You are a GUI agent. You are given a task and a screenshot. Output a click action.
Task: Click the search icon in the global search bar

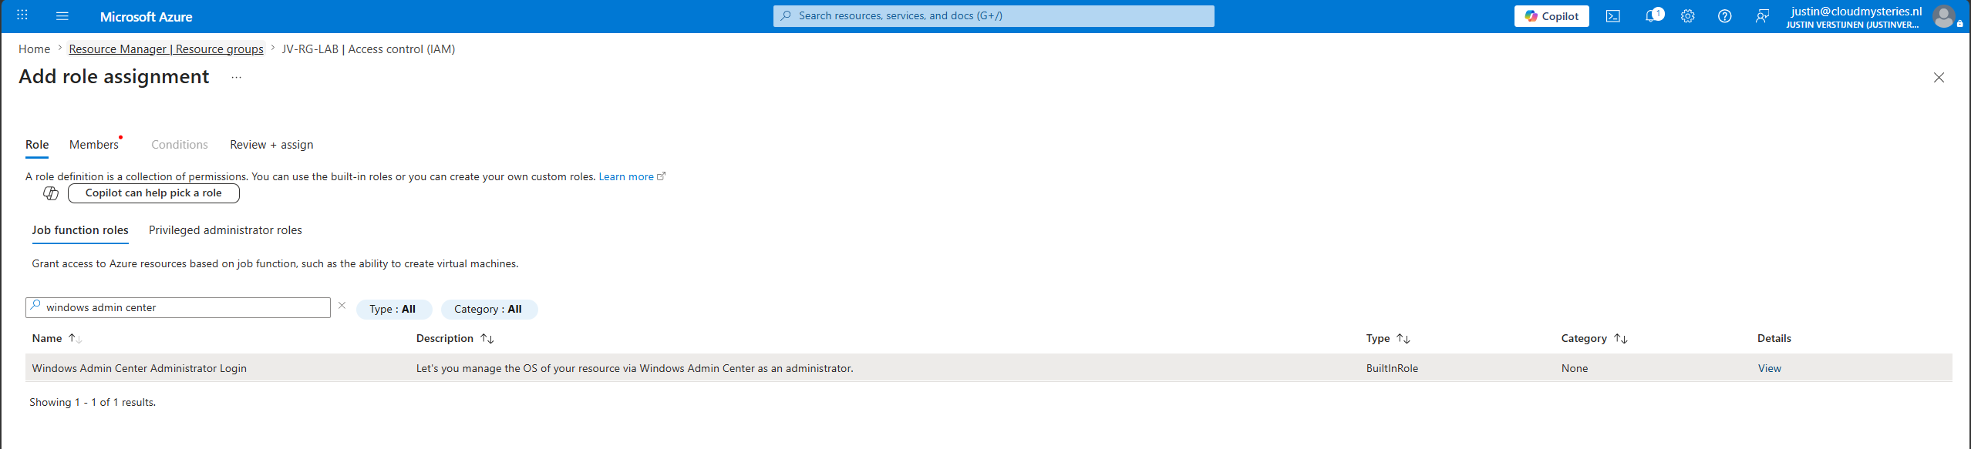click(x=786, y=15)
